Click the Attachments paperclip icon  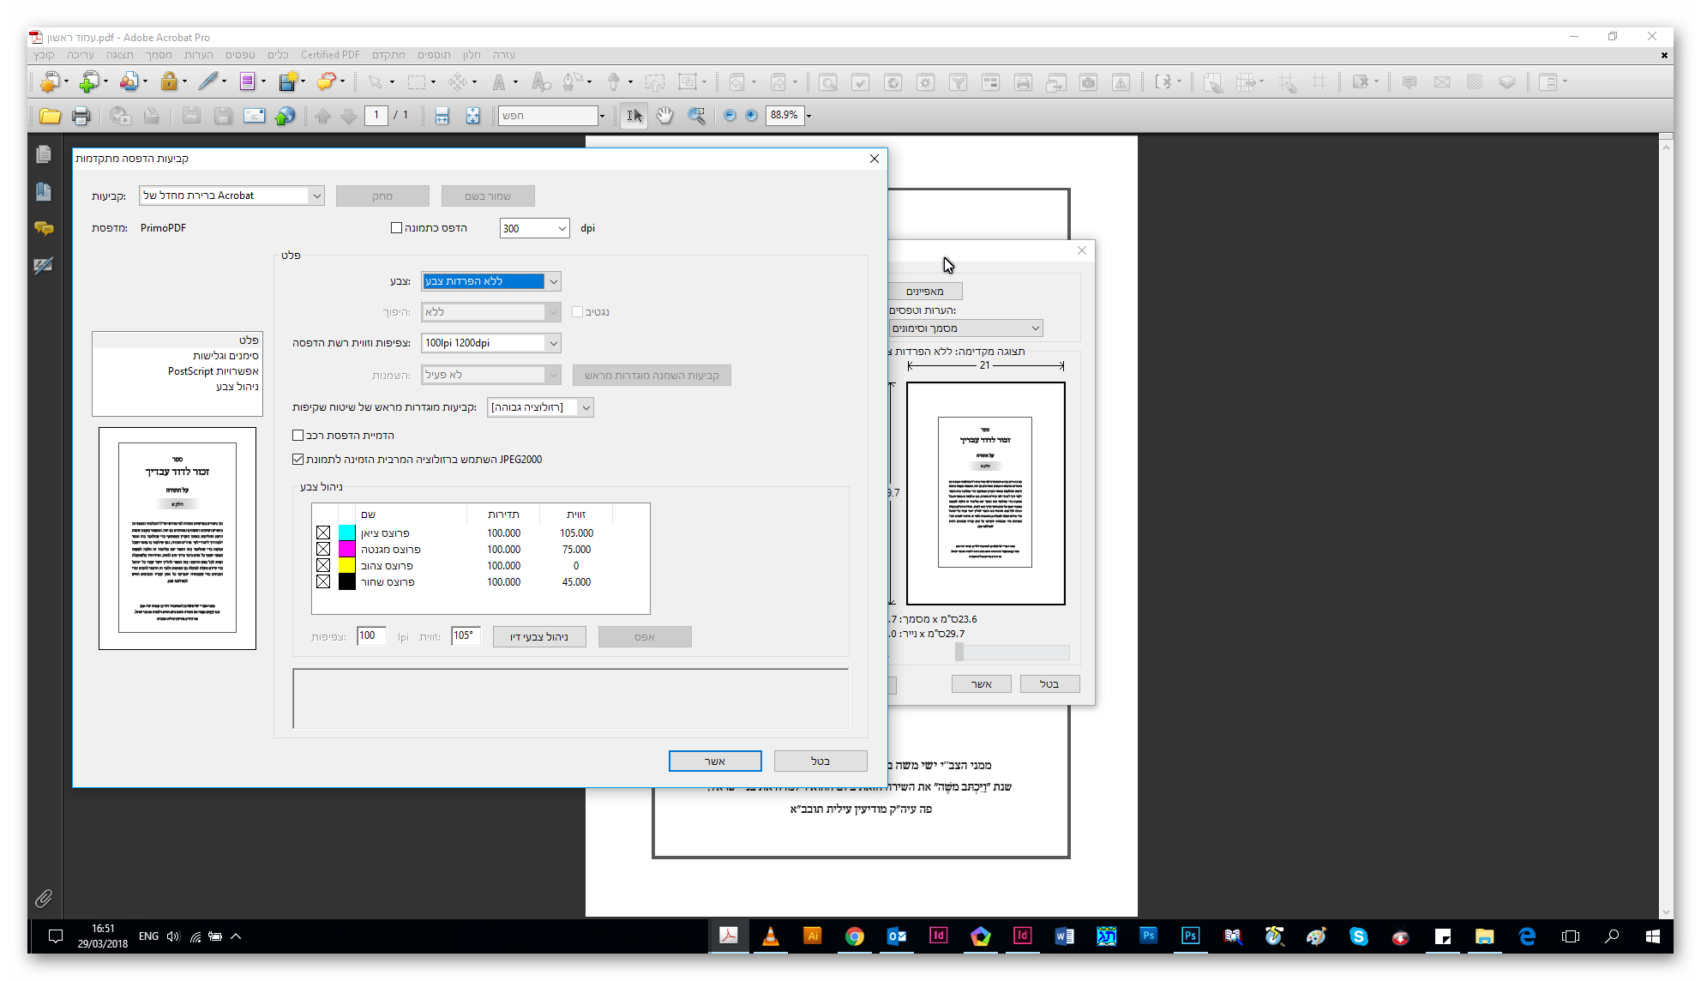click(44, 898)
